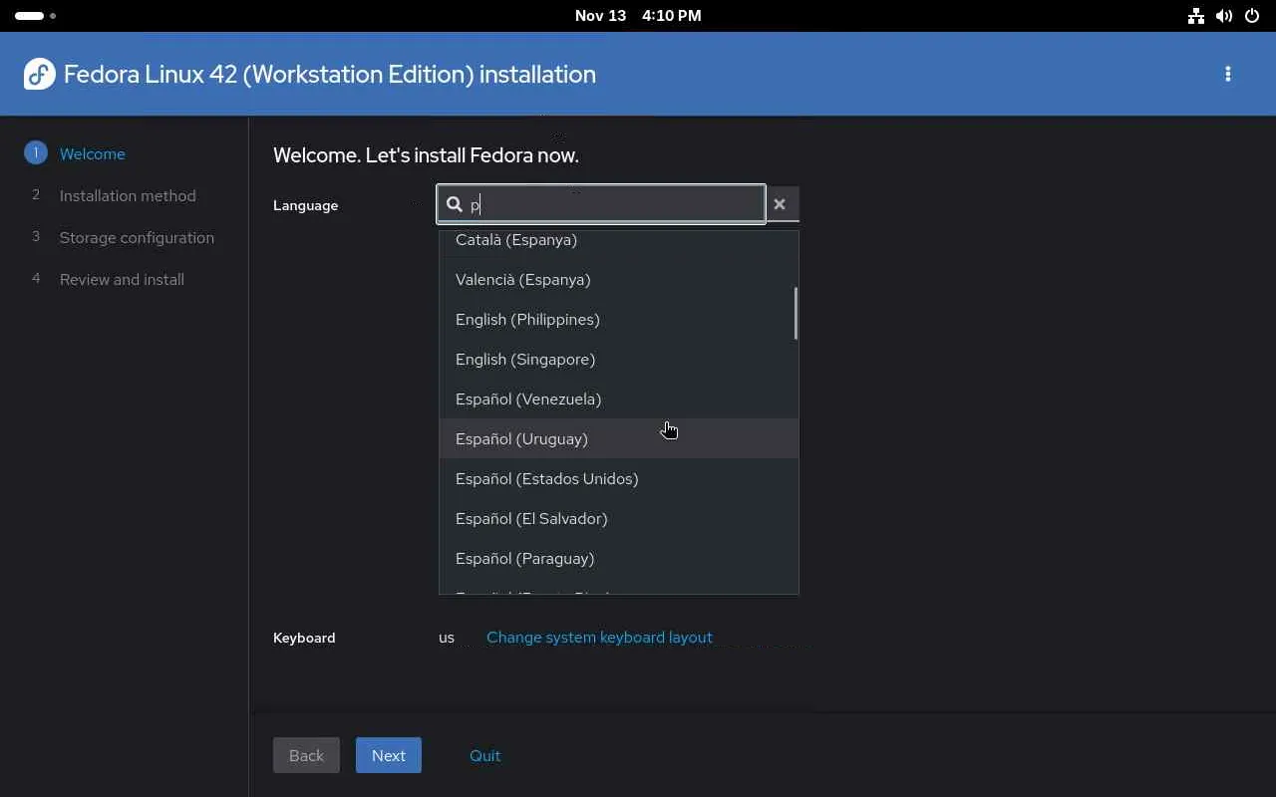Choose Valencià (Espanya) from the list

click(x=523, y=280)
